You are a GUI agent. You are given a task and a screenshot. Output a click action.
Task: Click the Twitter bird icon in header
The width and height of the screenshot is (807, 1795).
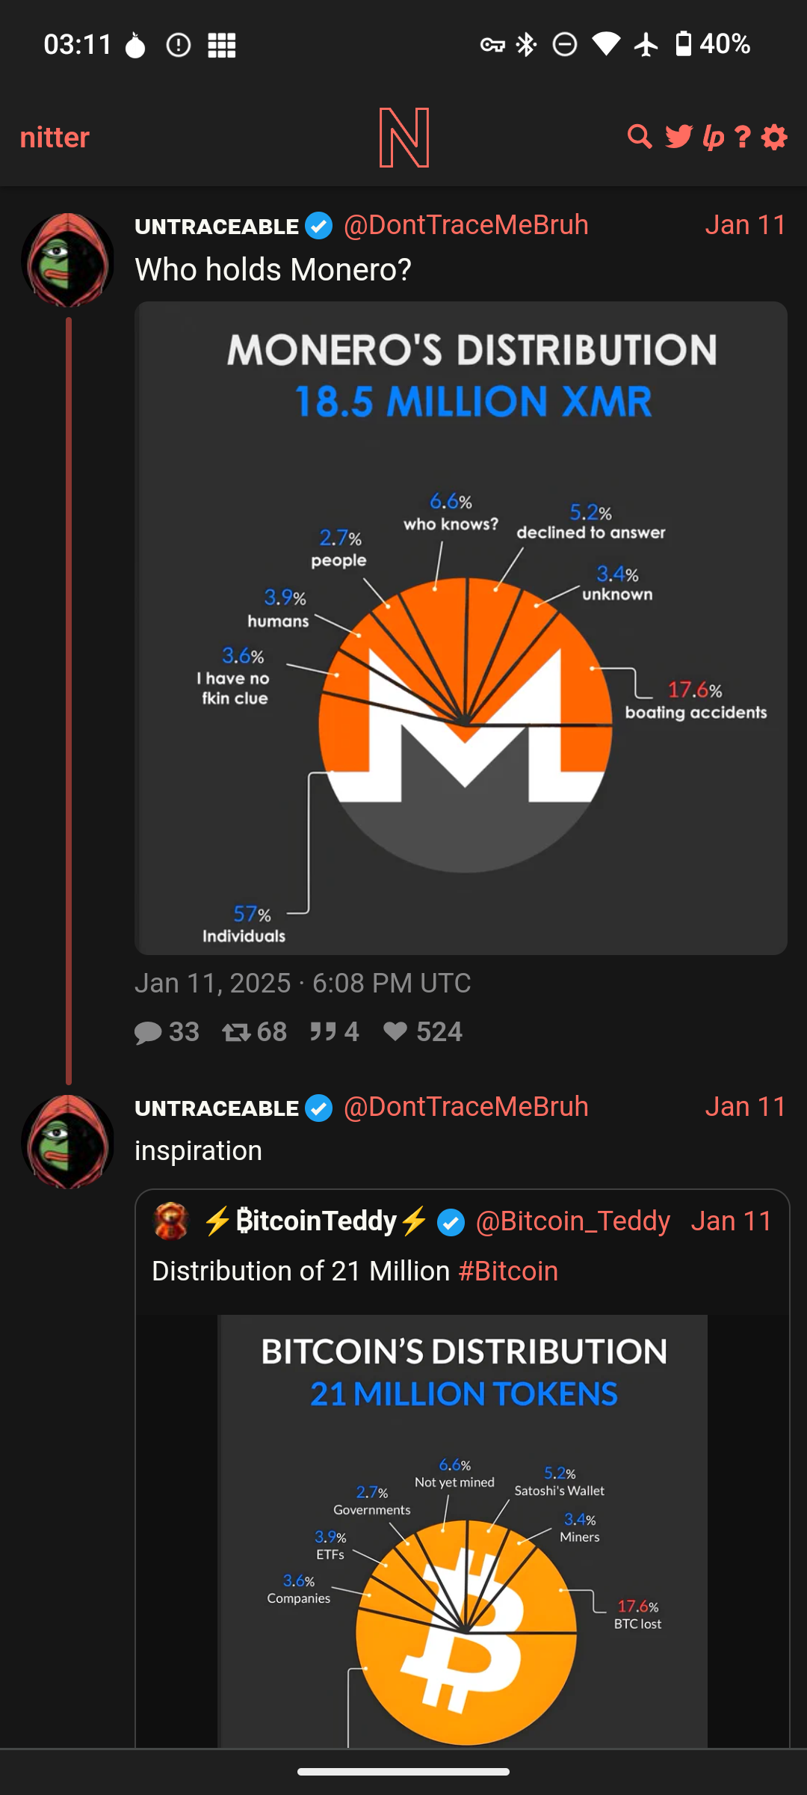678,137
